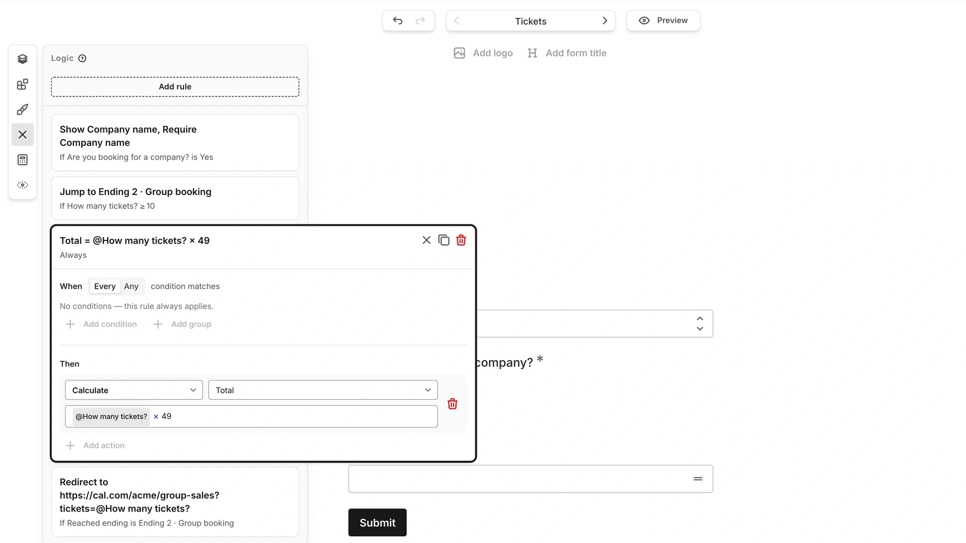The width and height of the screenshot is (966, 543).
Task: Open the Calculate action type dropdown
Action: coord(134,390)
